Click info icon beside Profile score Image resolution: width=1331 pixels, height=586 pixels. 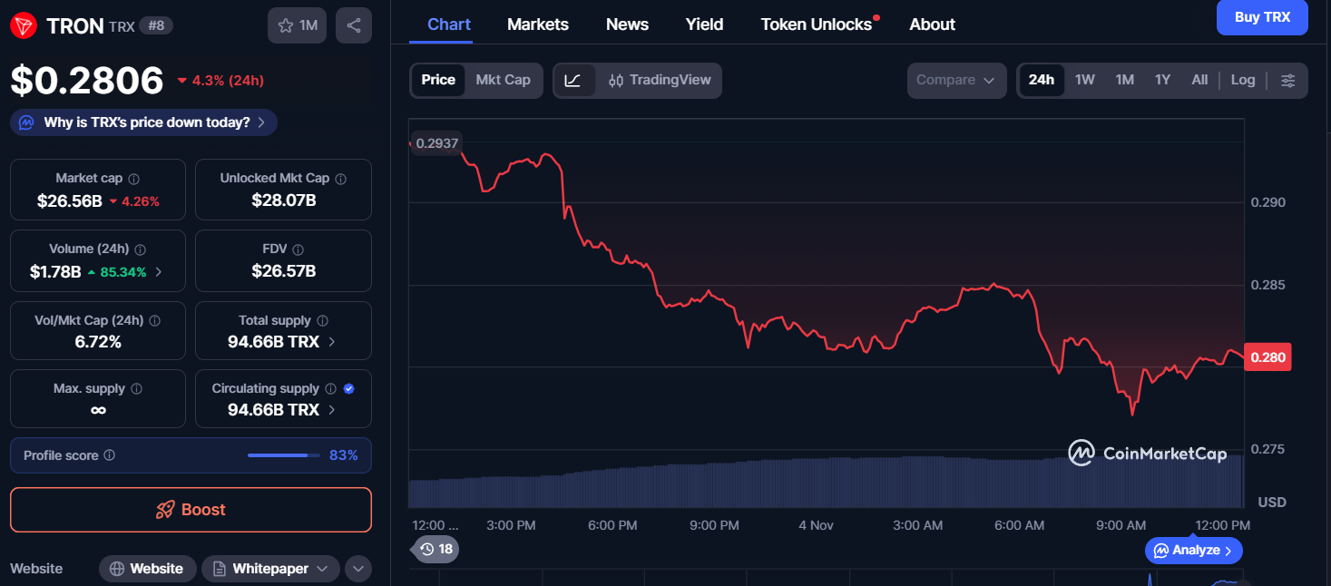pos(110,455)
